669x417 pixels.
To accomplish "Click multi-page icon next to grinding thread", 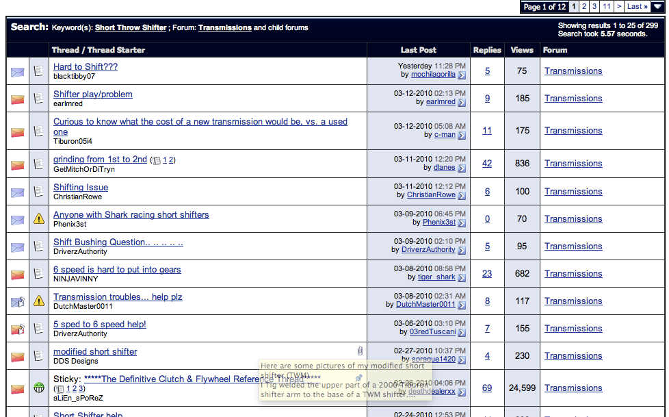I will (x=156, y=160).
